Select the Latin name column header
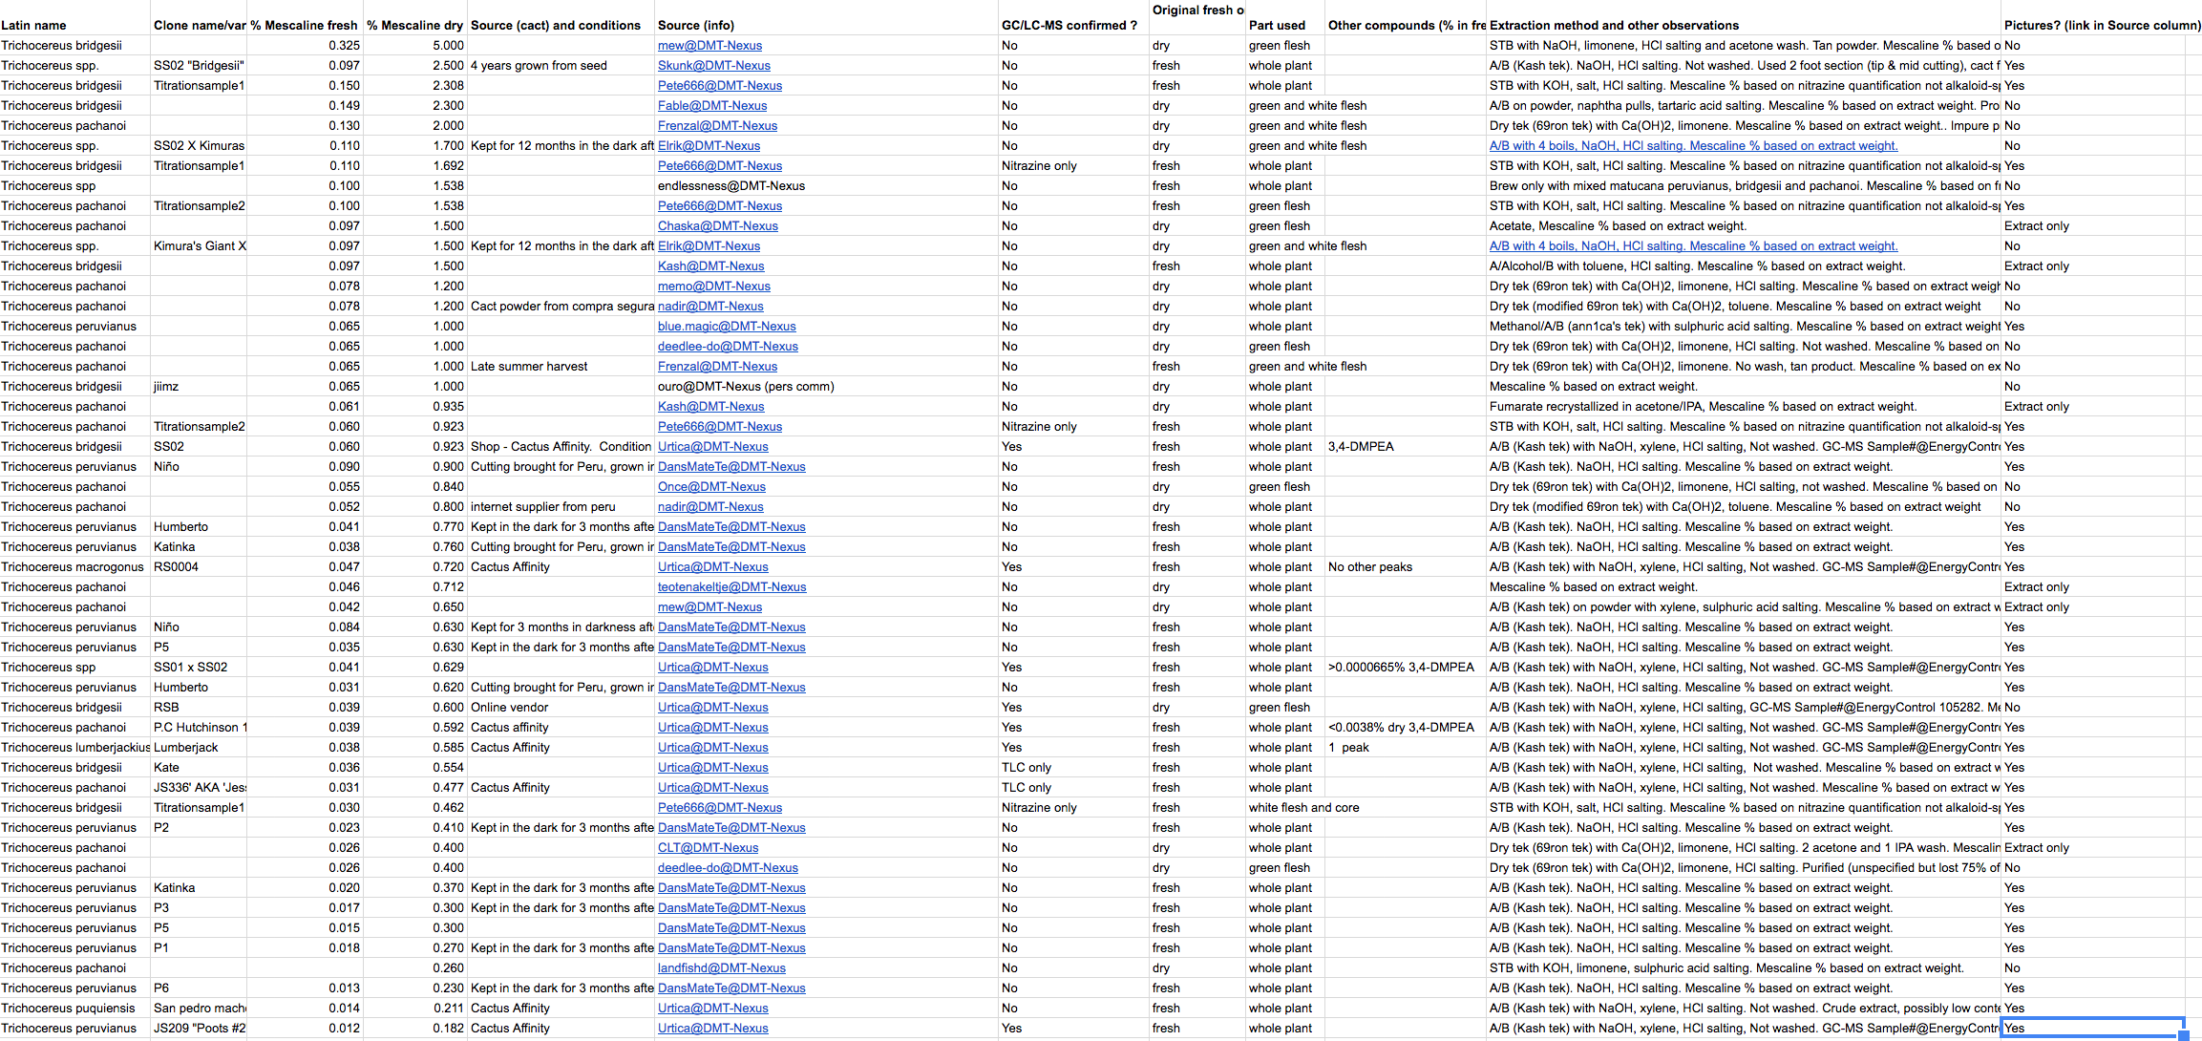2202x1041 pixels. click(38, 26)
